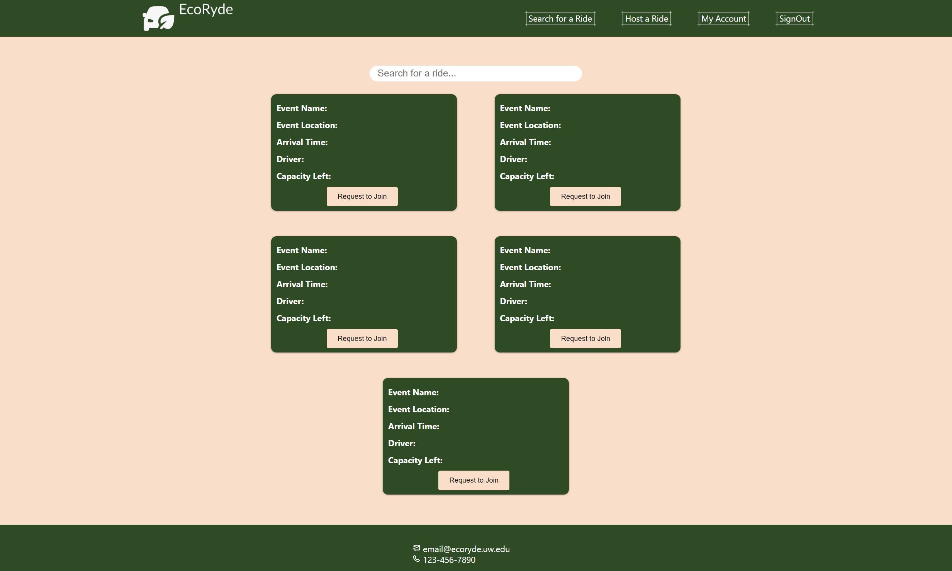
Task: Go to Host a Ride
Action: (646, 19)
